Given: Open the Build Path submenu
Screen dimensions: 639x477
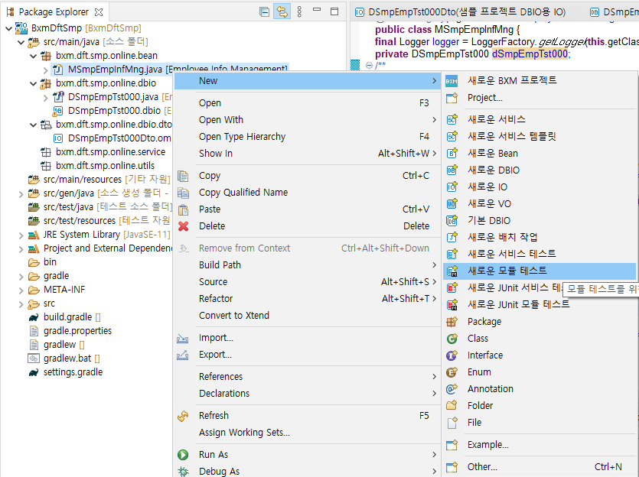Looking at the screenshot, I should pyautogui.click(x=220, y=264).
